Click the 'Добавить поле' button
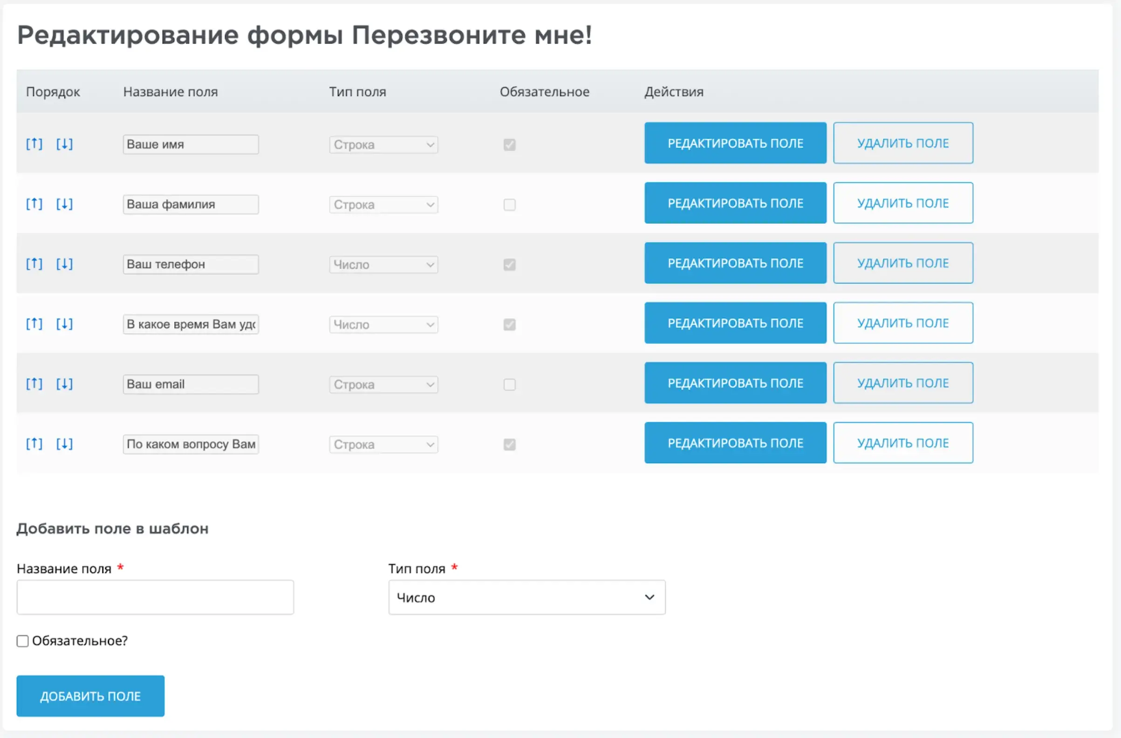Image resolution: width=1121 pixels, height=738 pixels. (x=90, y=696)
